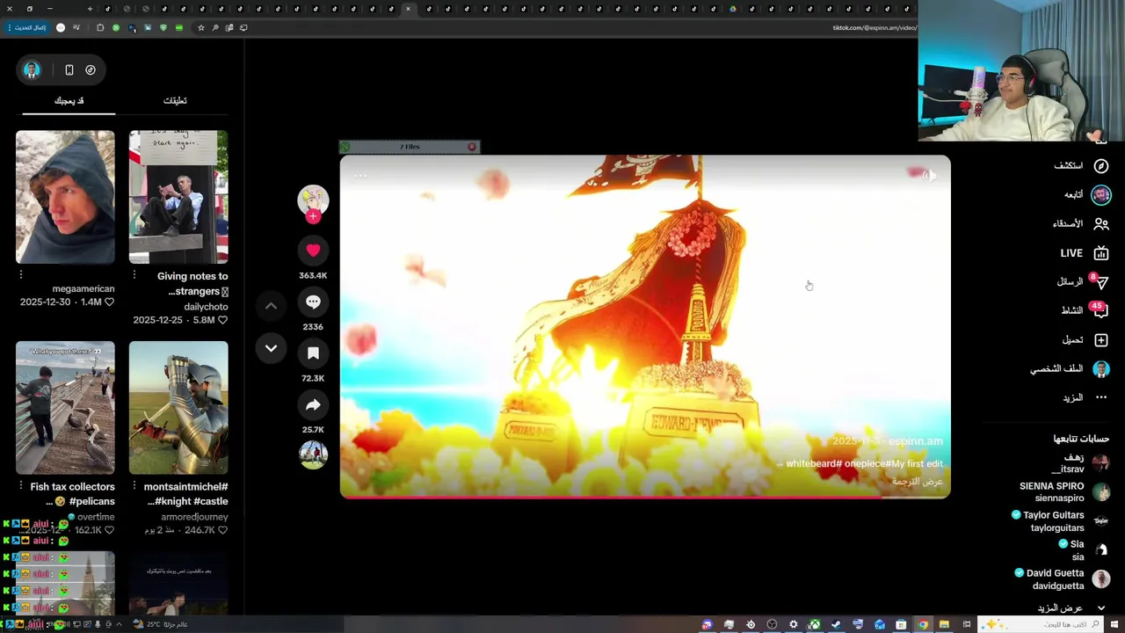Close the 7 Files popup with red X

point(472,147)
